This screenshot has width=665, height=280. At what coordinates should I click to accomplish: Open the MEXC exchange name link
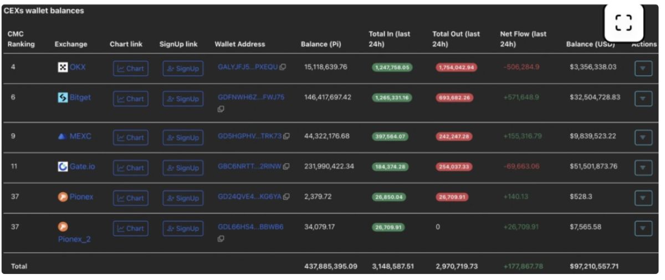[x=80, y=136]
